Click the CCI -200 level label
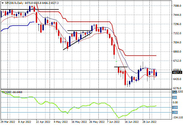This screenshot has width=183, height=125. (175, 112)
